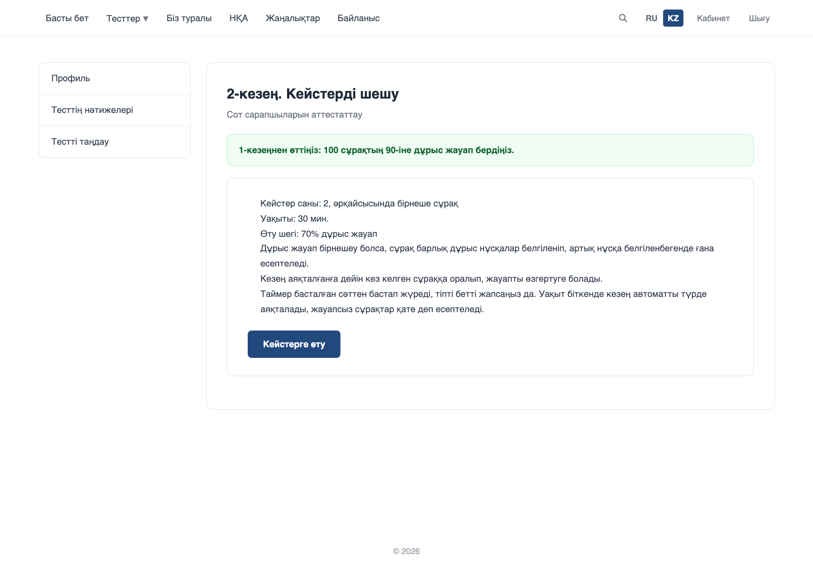Click the subtitle Сот сарапшыларын аттестаттау
This screenshot has width=813, height=571.
(x=294, y=115)
